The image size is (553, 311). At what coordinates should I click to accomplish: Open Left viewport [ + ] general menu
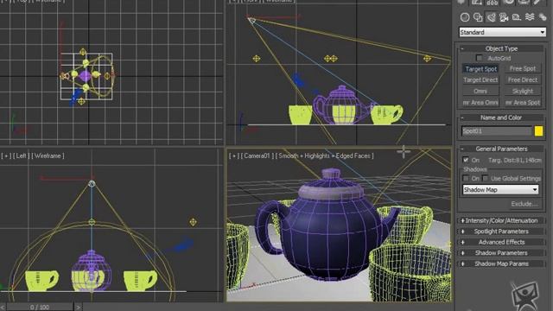pos(6,155)
